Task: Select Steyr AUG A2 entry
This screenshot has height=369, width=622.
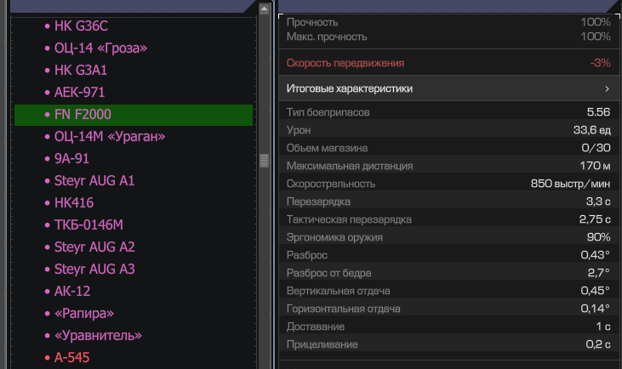Action: click(94, 247)
